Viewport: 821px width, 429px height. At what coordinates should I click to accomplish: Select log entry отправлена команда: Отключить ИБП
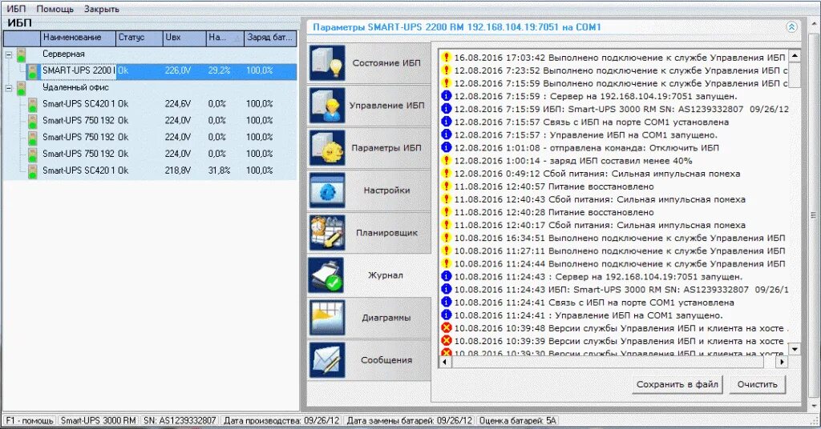coord(586,148)
